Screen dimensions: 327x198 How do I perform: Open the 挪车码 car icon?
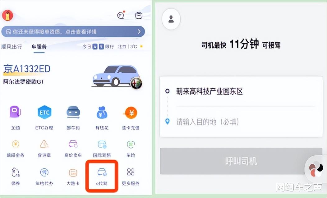[x=73, y=112]
